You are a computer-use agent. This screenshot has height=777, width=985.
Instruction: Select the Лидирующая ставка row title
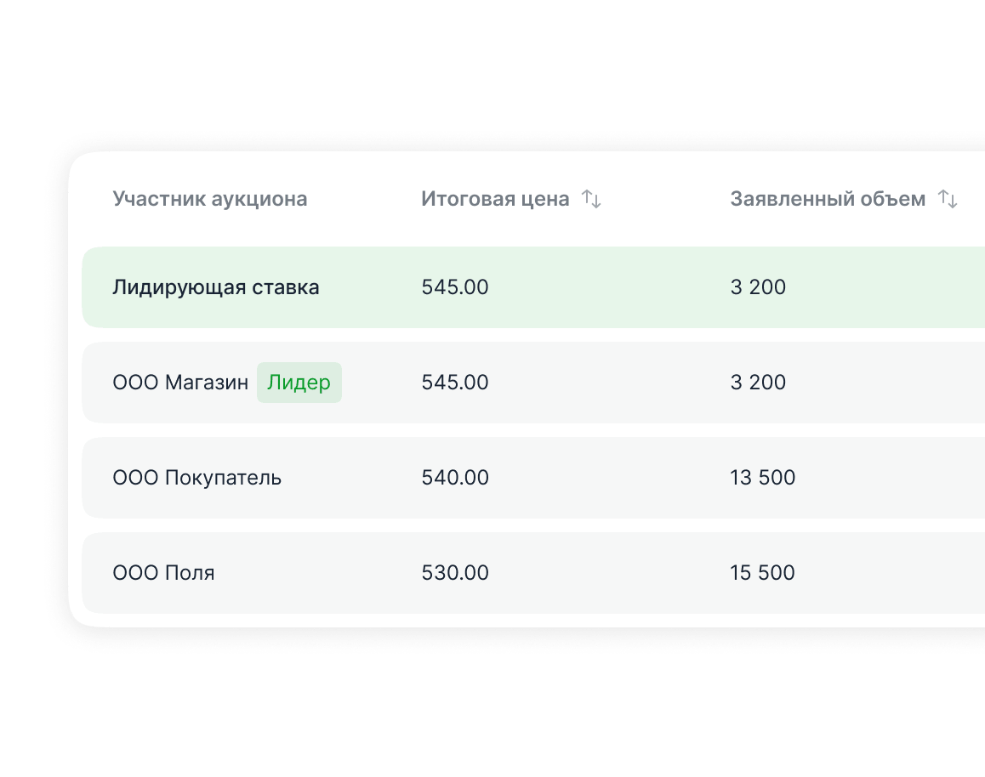pos(215,287)
